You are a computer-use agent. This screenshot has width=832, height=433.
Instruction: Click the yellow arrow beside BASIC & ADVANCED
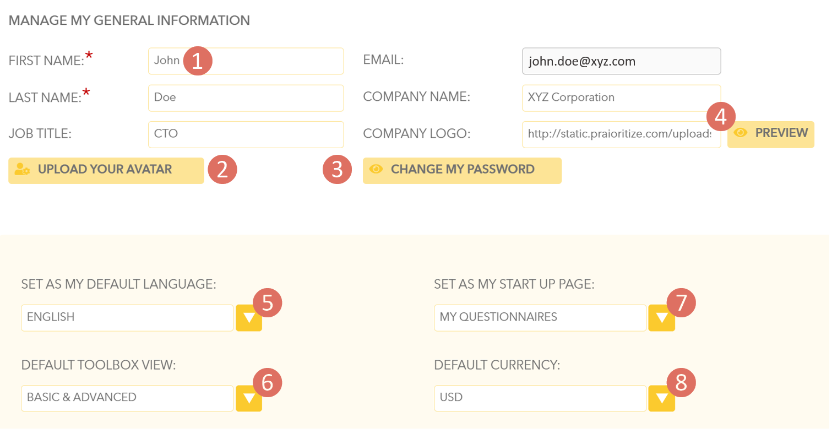249,398
